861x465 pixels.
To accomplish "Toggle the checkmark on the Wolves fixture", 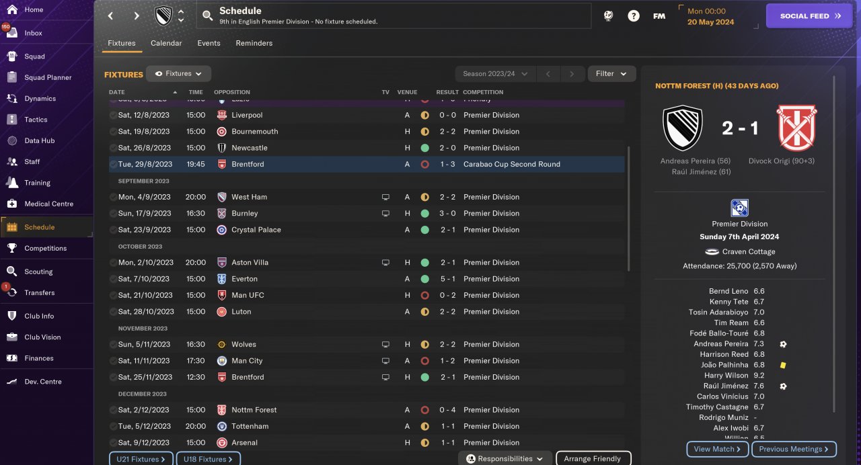I will (113, 345).
